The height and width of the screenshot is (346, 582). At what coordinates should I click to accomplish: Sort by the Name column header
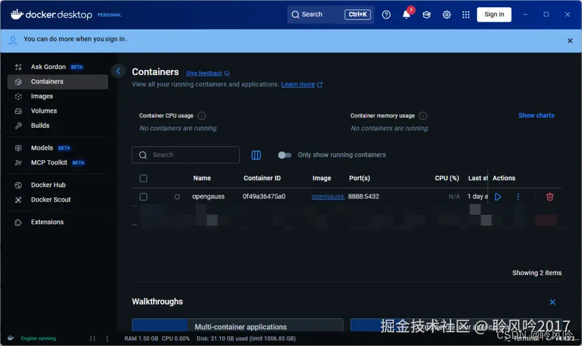(x=202, y=178)
